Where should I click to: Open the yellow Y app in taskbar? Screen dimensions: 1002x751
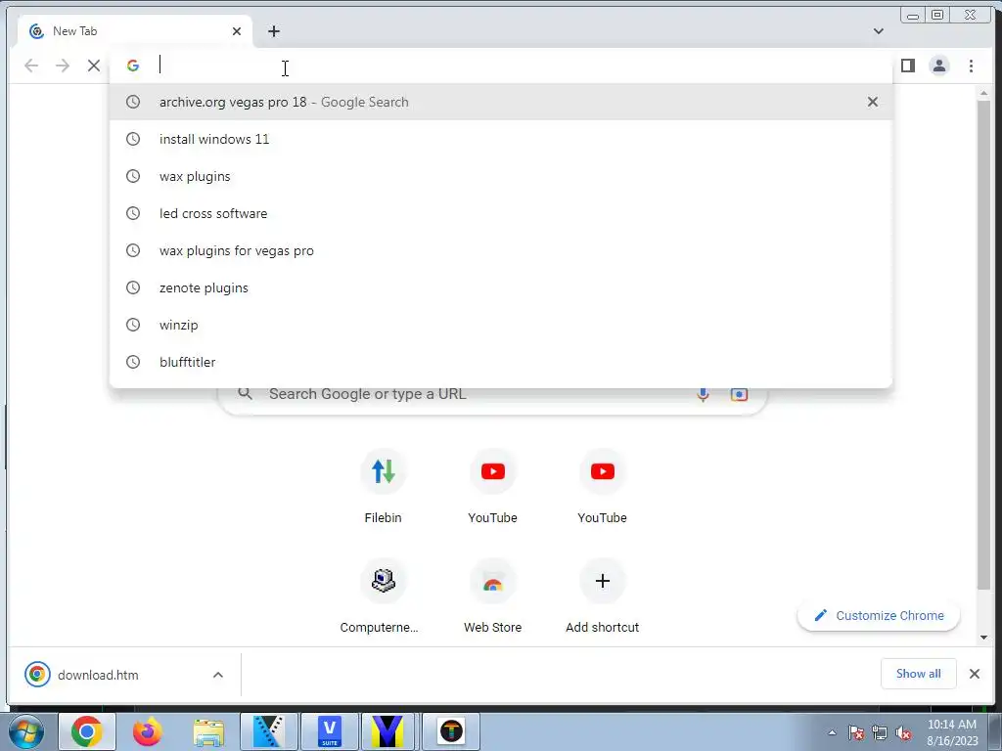(387, 731)
